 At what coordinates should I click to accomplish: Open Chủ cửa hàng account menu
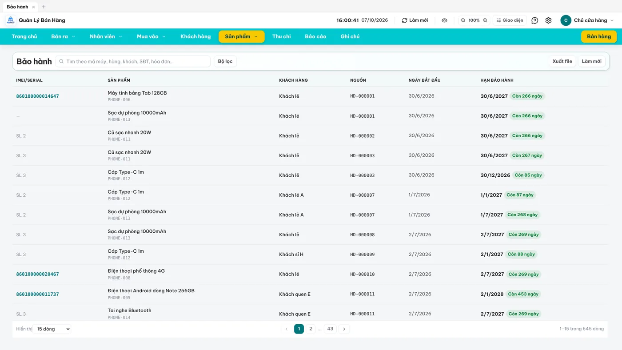point(587,20)
